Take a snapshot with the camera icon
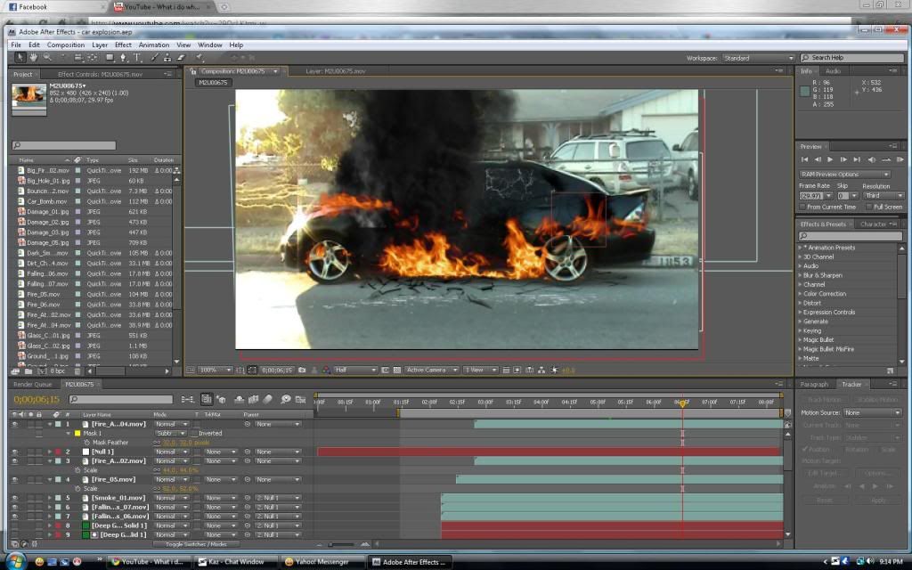 tap(302, 369)
